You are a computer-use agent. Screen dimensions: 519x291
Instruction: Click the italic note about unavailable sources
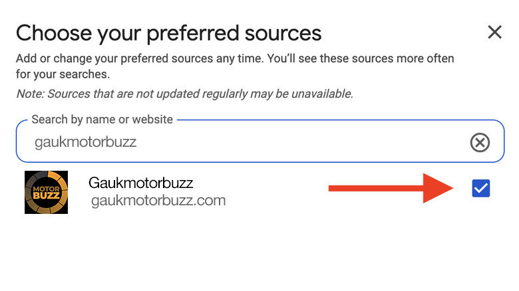point(184,94)
